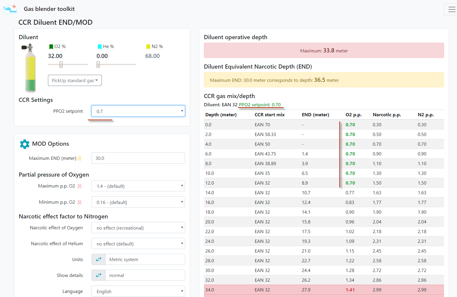Click the Narcotic p.p. column header
The height and width of the screenshot is (297, 457).
pyautogui.click(x=387, y=115)
